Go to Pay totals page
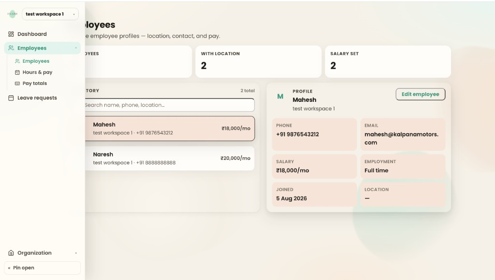The width and height of the screenshot is (495, 280). [35, 83]
